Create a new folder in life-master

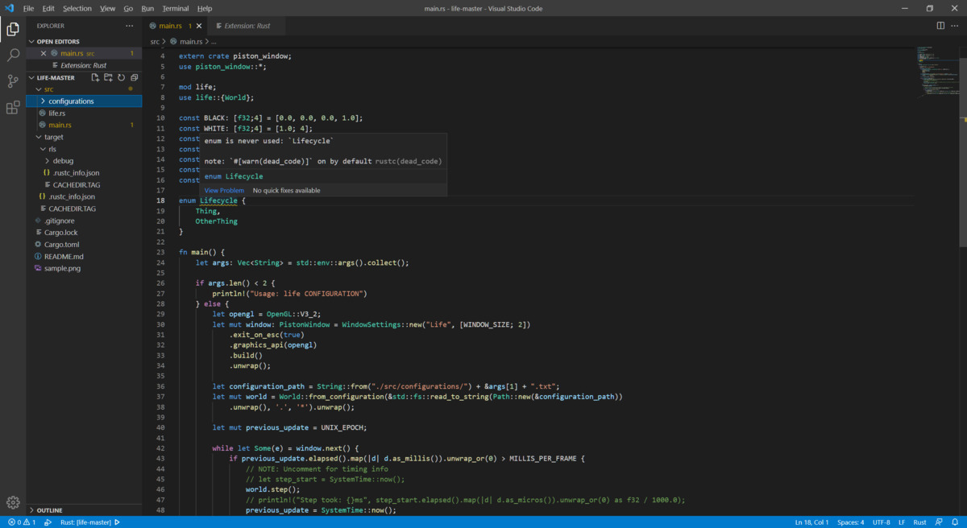coord(108,77)
